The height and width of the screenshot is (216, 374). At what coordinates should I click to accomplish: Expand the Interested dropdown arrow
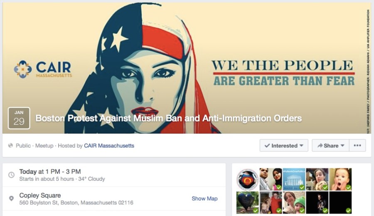tap(302, 146)
